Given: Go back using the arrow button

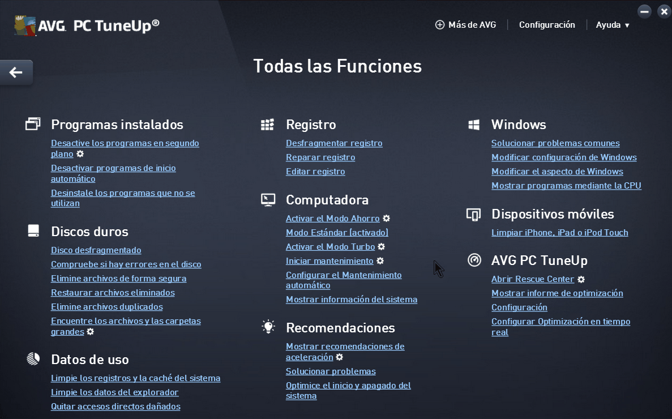Looking at the screenshot, I should (x=16, y=72).
